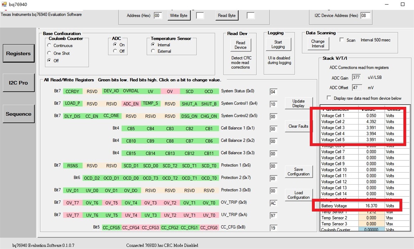Screen dimensions: 414x249
Task: Toggle the CCRDY bit in System Status
Action: coord(72,91)
